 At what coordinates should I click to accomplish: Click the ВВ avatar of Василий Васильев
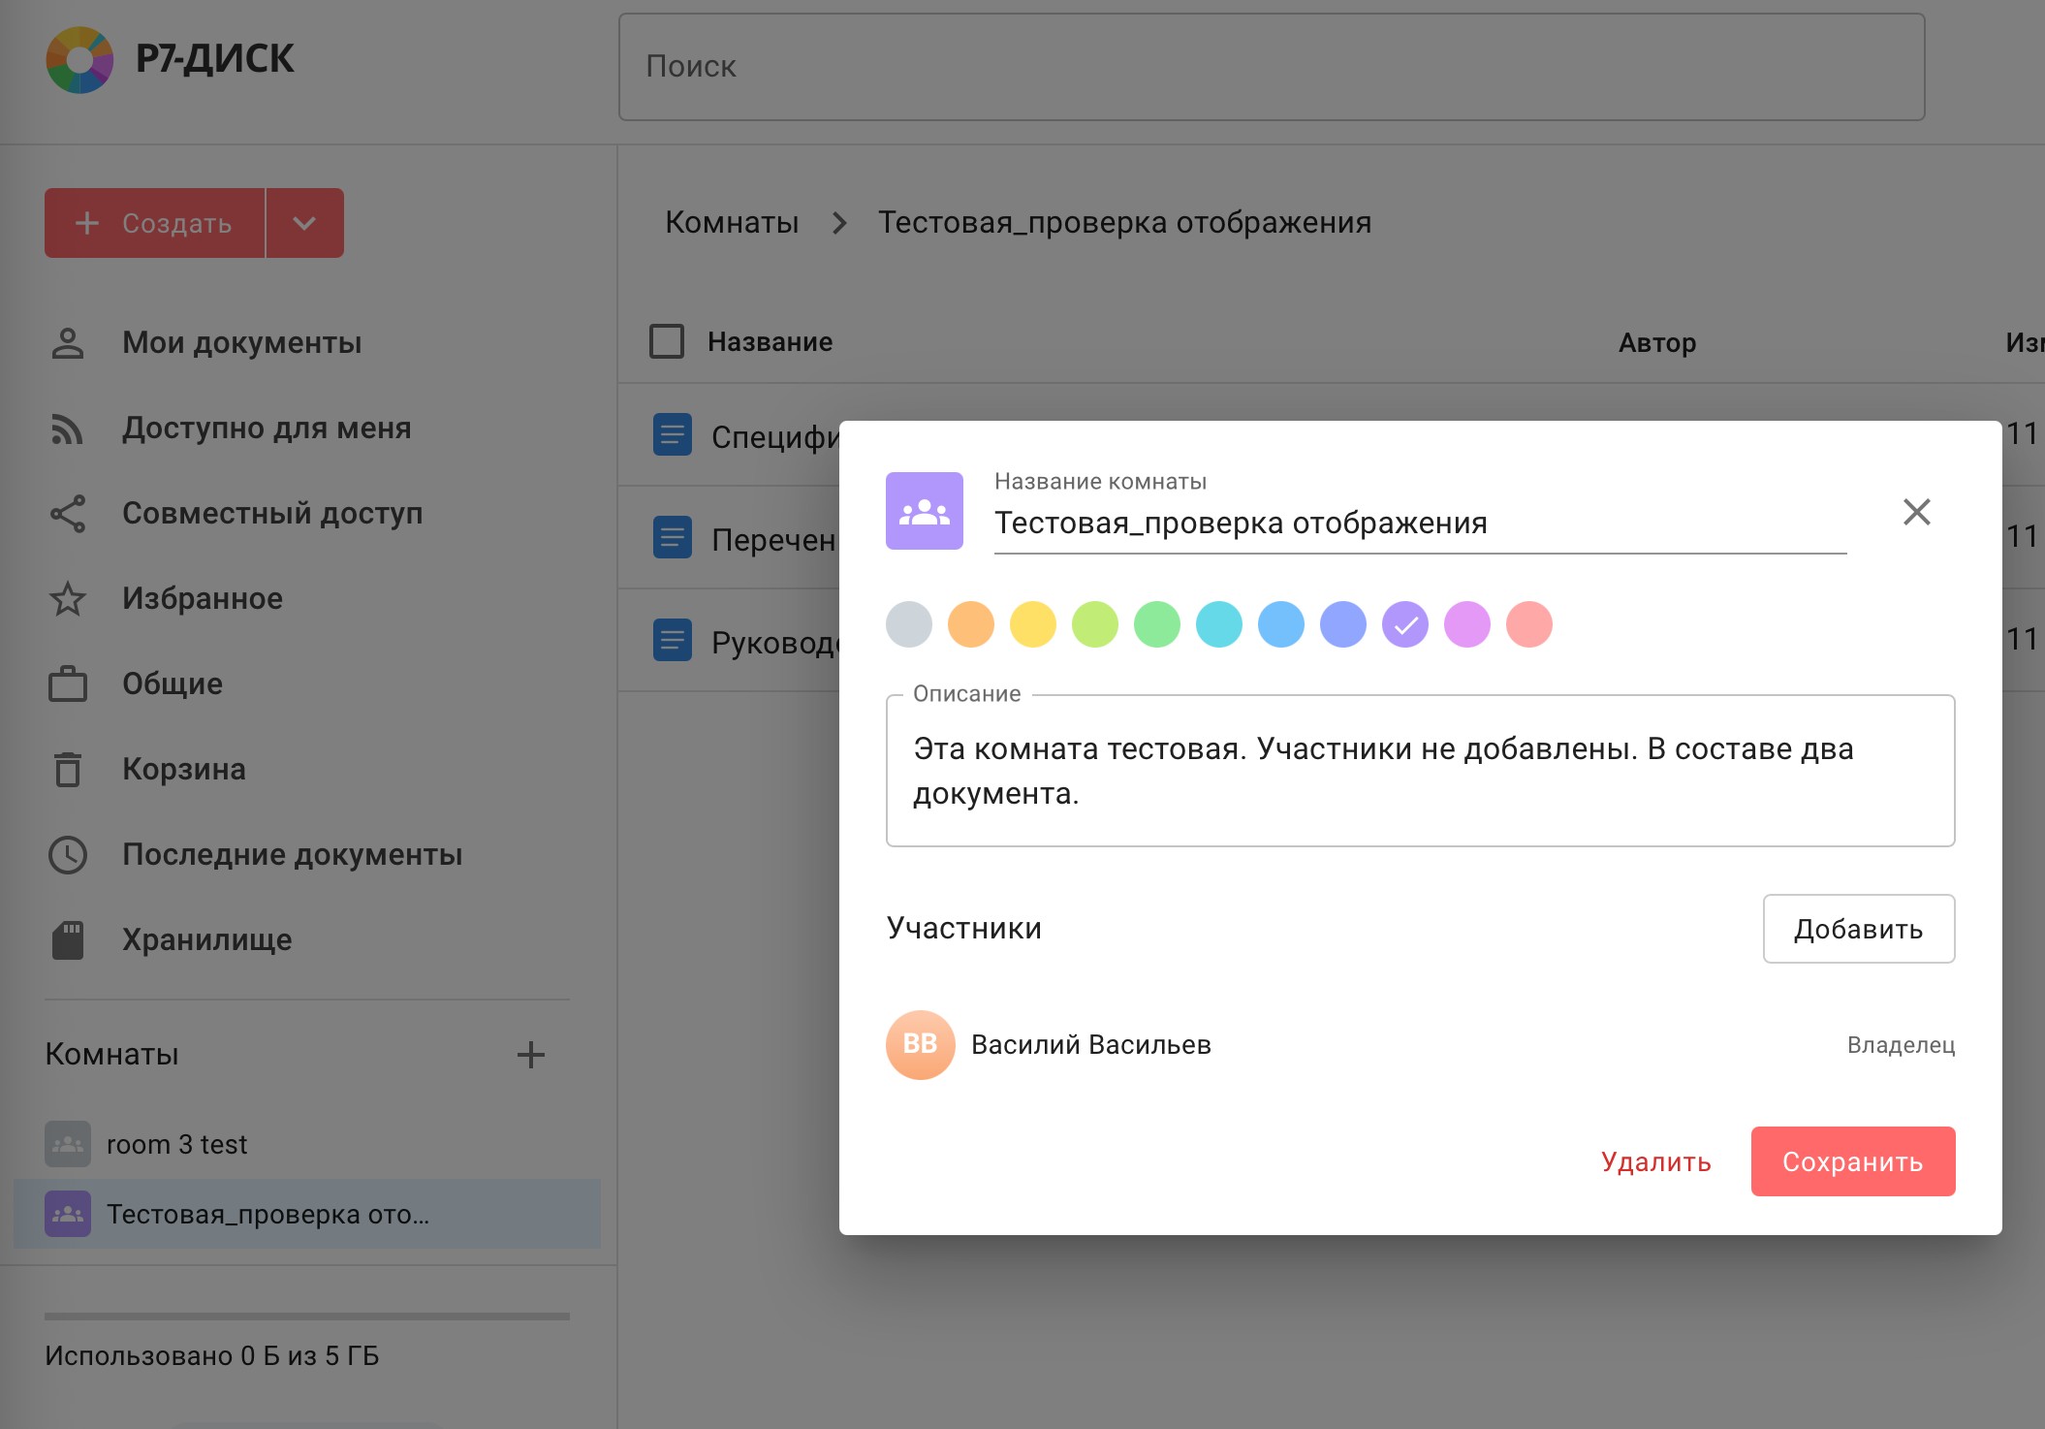pyautogui.click(x=921, y=1045)
